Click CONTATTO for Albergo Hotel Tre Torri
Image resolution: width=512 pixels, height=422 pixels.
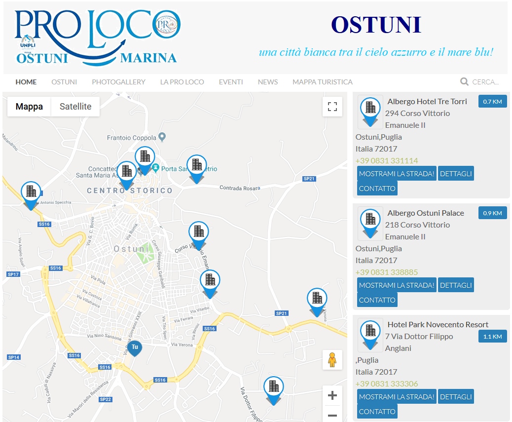coord(377,189)
